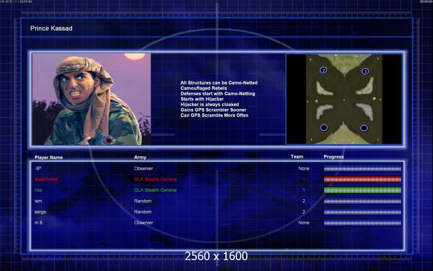Screen dimensions: 433x271
Task: Click 'Random' army in the sergo row
Action: coord(143,212)
